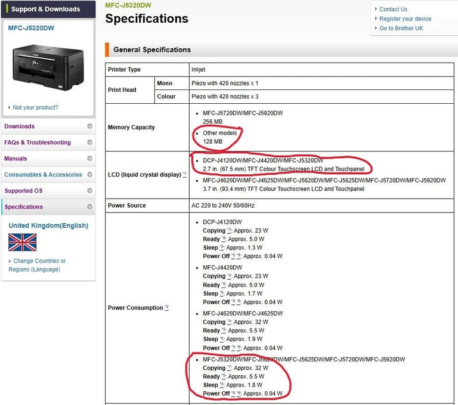The height and width of the screenshot is (405, 458).
Task: Open Consumables & Accessories section
Action: (x=48, y=174)
